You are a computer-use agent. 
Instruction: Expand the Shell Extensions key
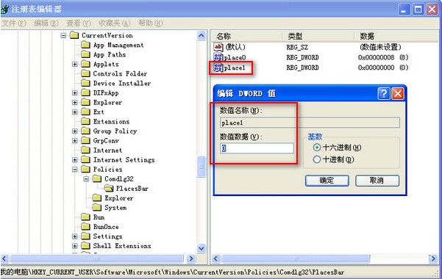pos(75,246)
